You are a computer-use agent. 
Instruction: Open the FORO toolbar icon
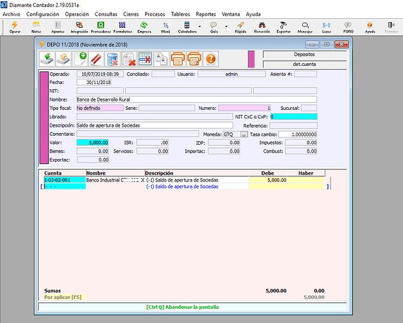pos(348,26)
